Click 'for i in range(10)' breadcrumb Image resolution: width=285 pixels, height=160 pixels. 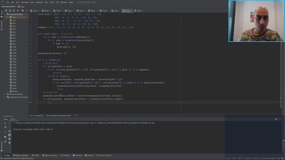[x=37, y=116]
